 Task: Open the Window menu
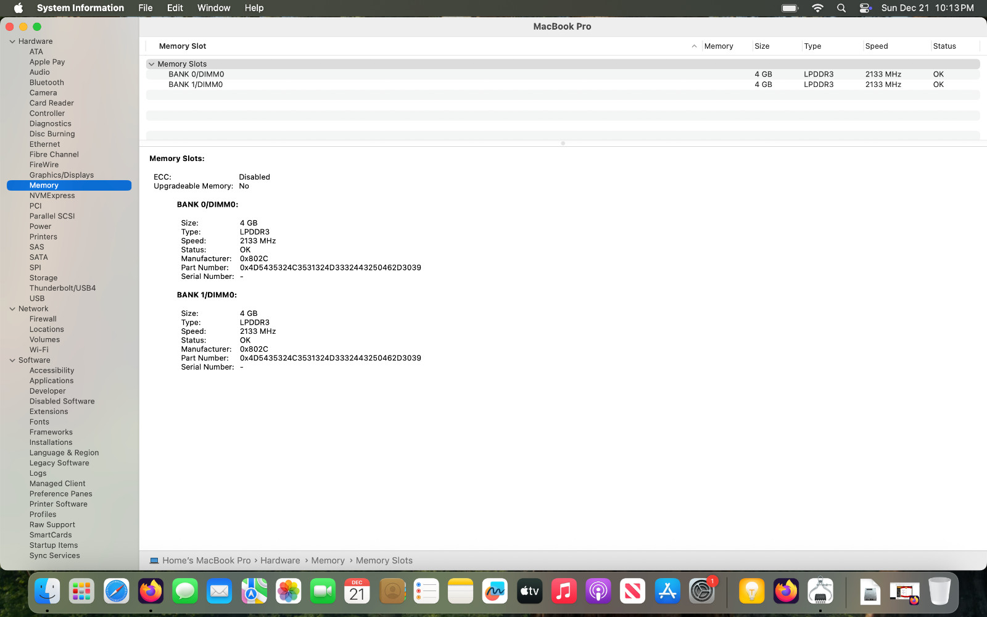213,8
